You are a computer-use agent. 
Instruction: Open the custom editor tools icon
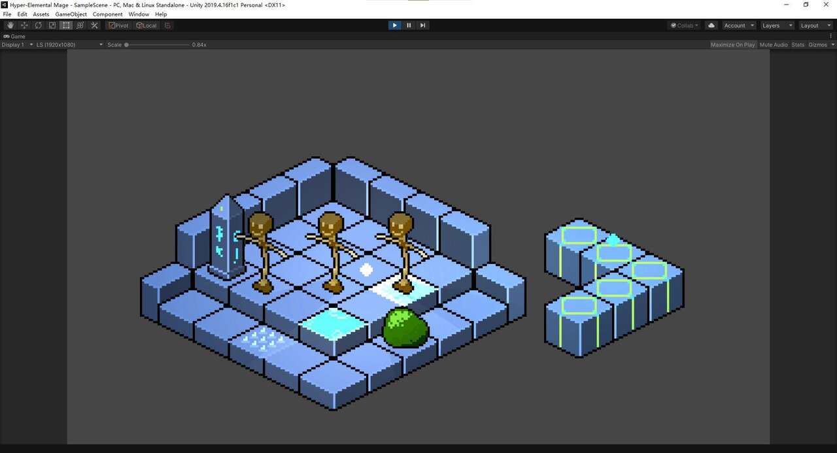(x=94, y=25)
